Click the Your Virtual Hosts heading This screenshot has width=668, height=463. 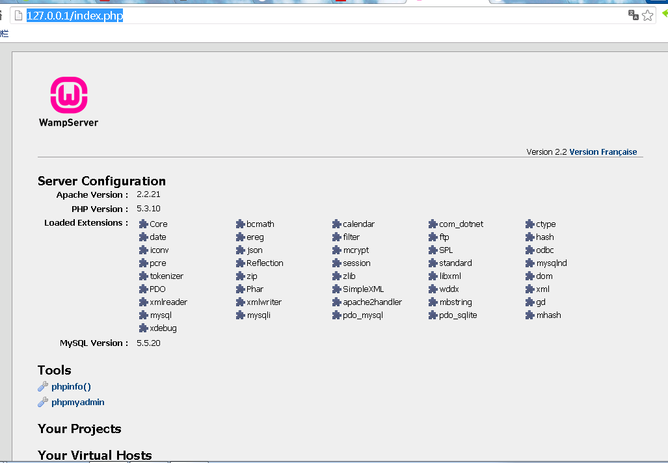pos(94,455)
